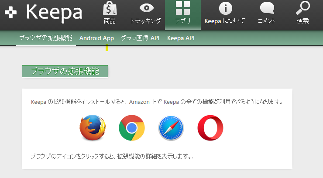The image size is (323, 178).
Task: Click the Opera browser icon
Action: click(210, 128)
